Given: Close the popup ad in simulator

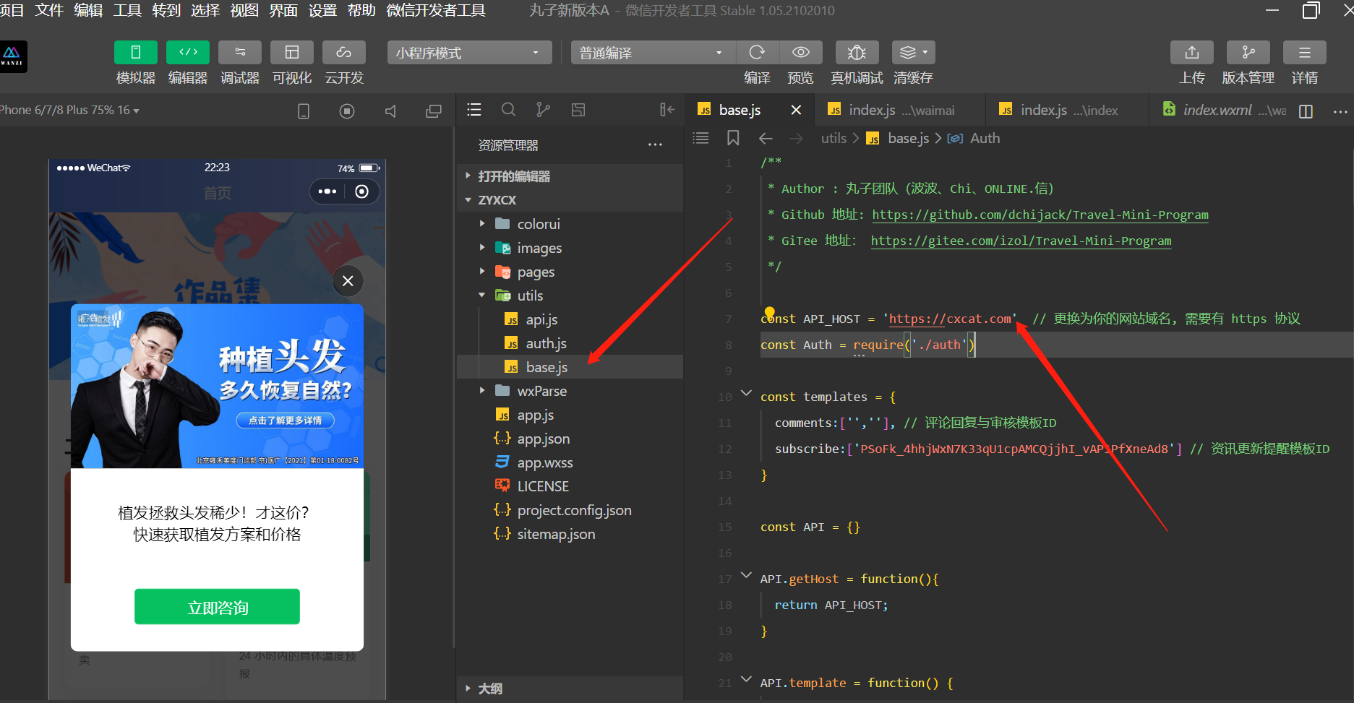Looking at the screenshot, I should [x=348, y=280].
